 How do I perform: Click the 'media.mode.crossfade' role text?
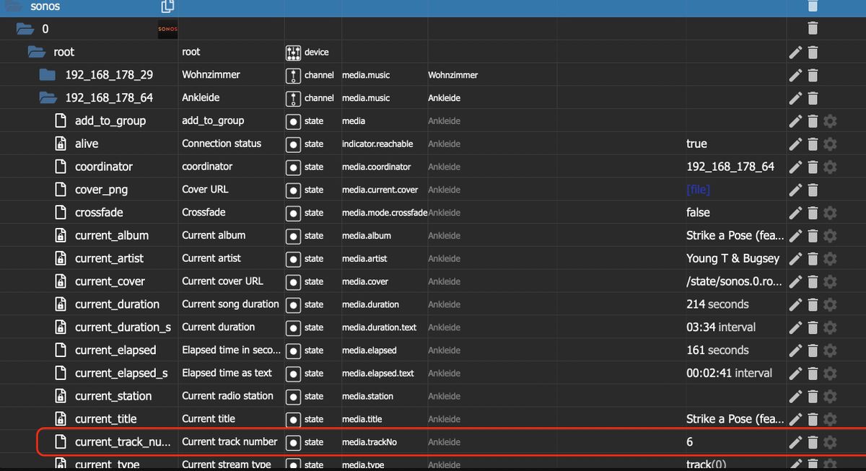pyautogui.click(x=385, y=213)
